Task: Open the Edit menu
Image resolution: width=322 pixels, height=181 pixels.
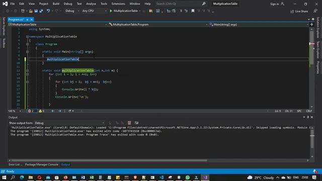Action: (22, 4)
